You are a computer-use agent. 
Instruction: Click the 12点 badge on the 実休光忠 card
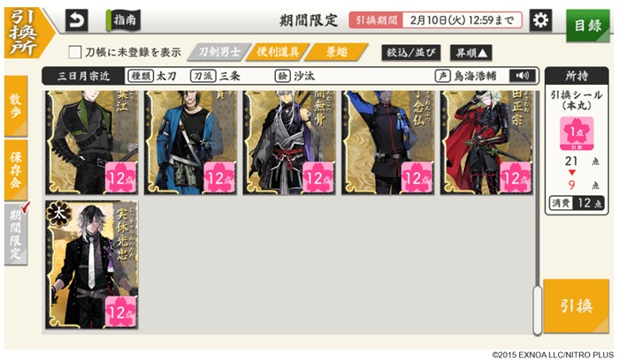click(121, 312)
